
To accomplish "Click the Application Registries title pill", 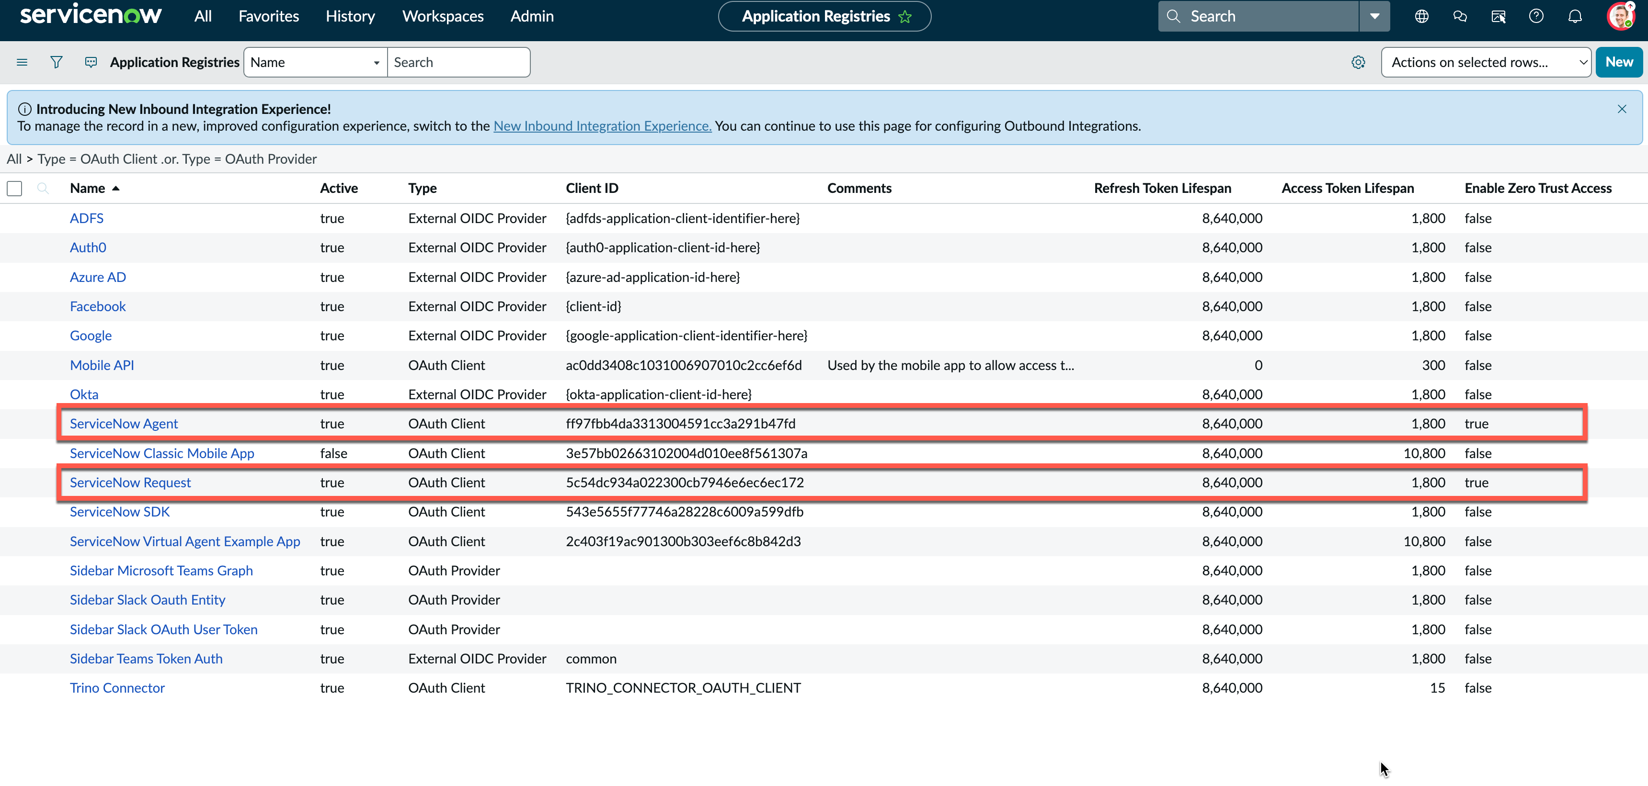I will 824,17.
